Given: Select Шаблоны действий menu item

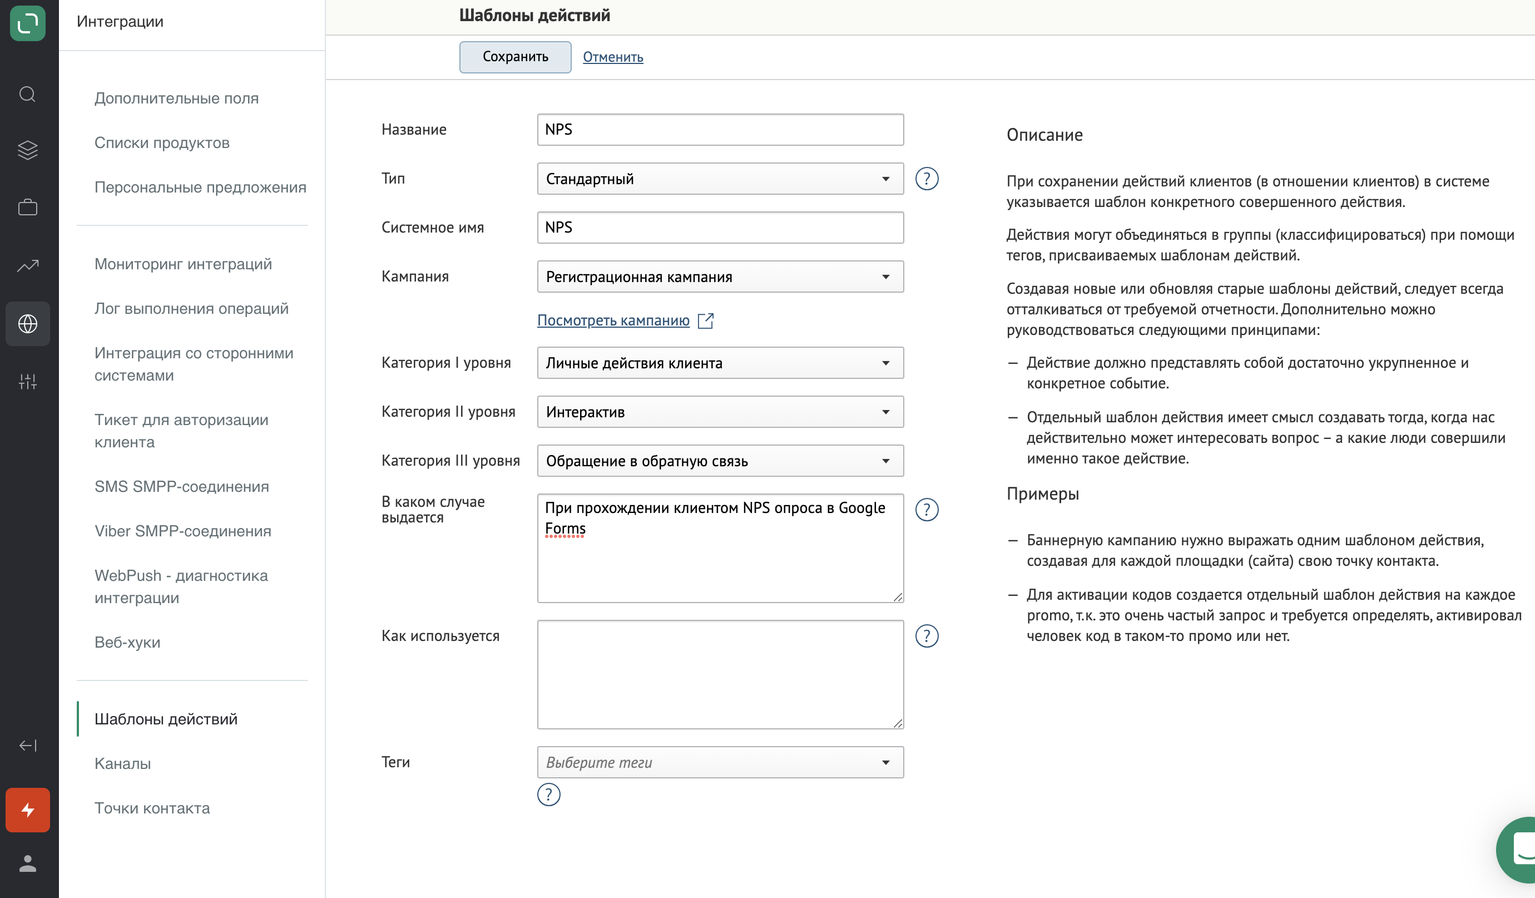Looking at the screenshot, I should [166, 719].
